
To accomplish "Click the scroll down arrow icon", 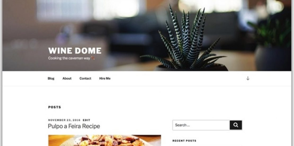I will pyautogui.click(x=248, y=78).
